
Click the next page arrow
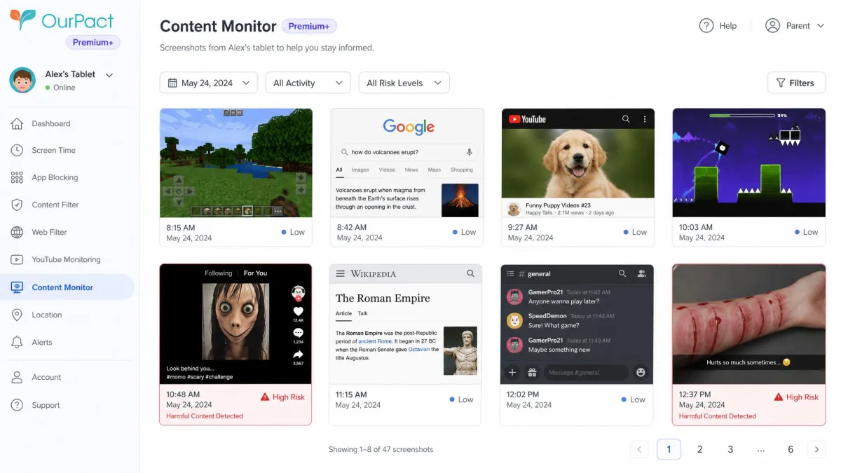click(x=816, y=449)
